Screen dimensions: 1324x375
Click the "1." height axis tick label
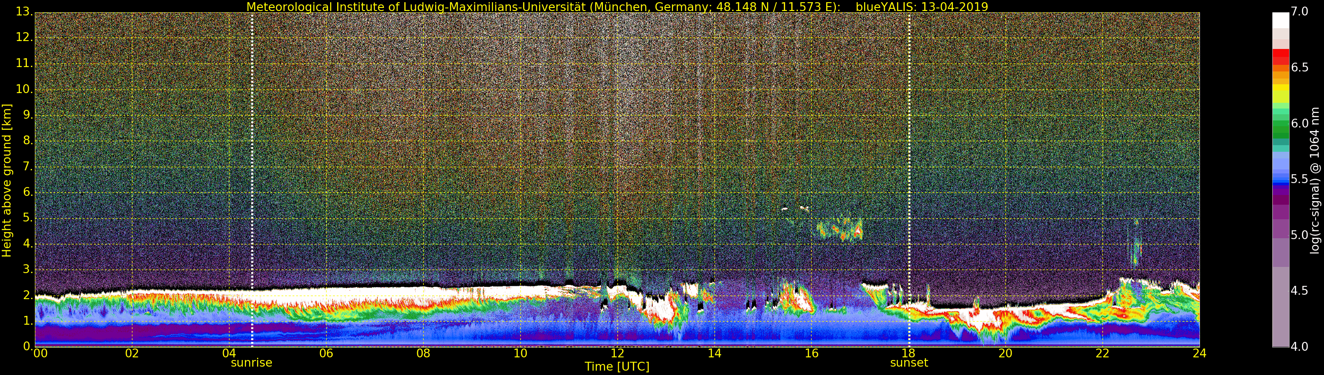coord(28,321)
